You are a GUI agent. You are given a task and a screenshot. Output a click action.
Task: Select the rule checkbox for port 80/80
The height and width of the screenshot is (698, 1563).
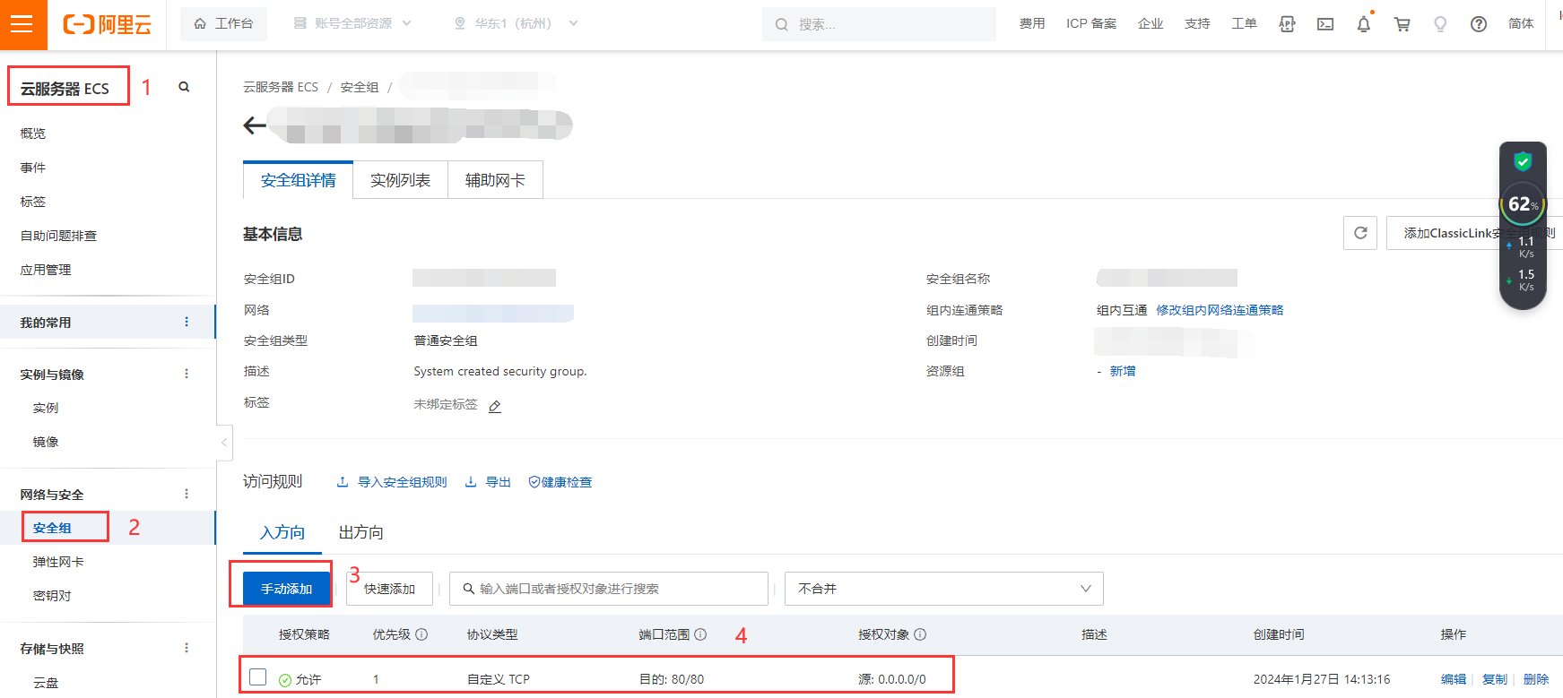tap(258, 677)
